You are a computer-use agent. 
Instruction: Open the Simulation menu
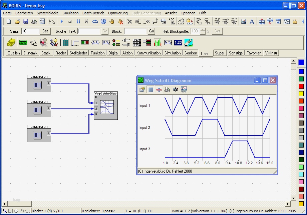point(70,13)
